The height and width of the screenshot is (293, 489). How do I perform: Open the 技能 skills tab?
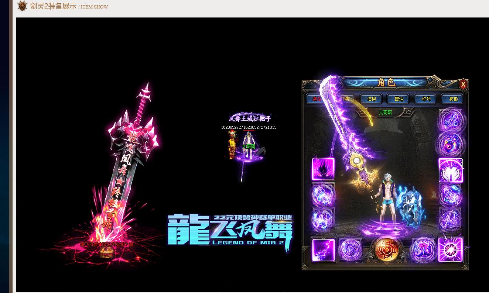point(453,99)
